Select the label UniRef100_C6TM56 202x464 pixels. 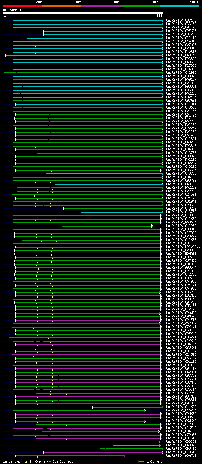[x=181, y=261]
